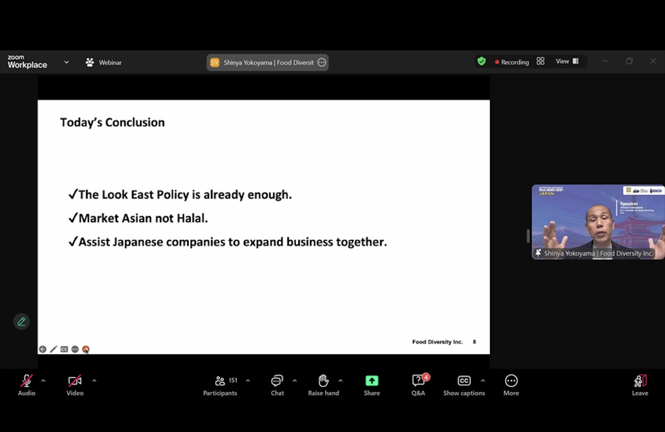Screen dimensions: 665x432
Task: Unmute the Audio microphone
Action: pyautogui.click(x=26, y=385)
